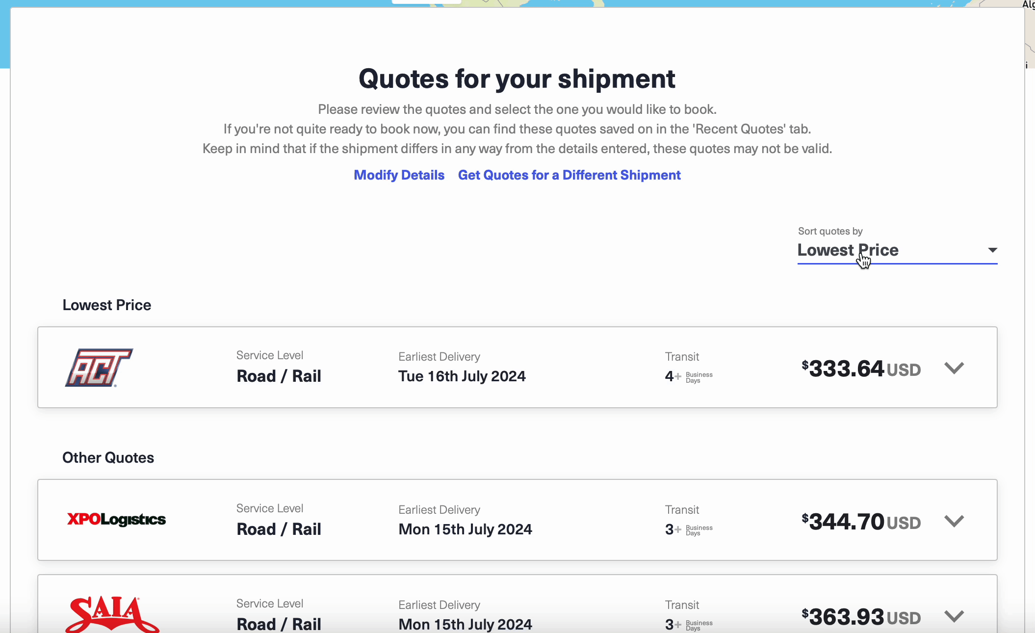Screen dimensions: 1035x633
Task: Expand the $333.64 ACT quote chevron
Action: pyautogui.click(x=954, y=368)
